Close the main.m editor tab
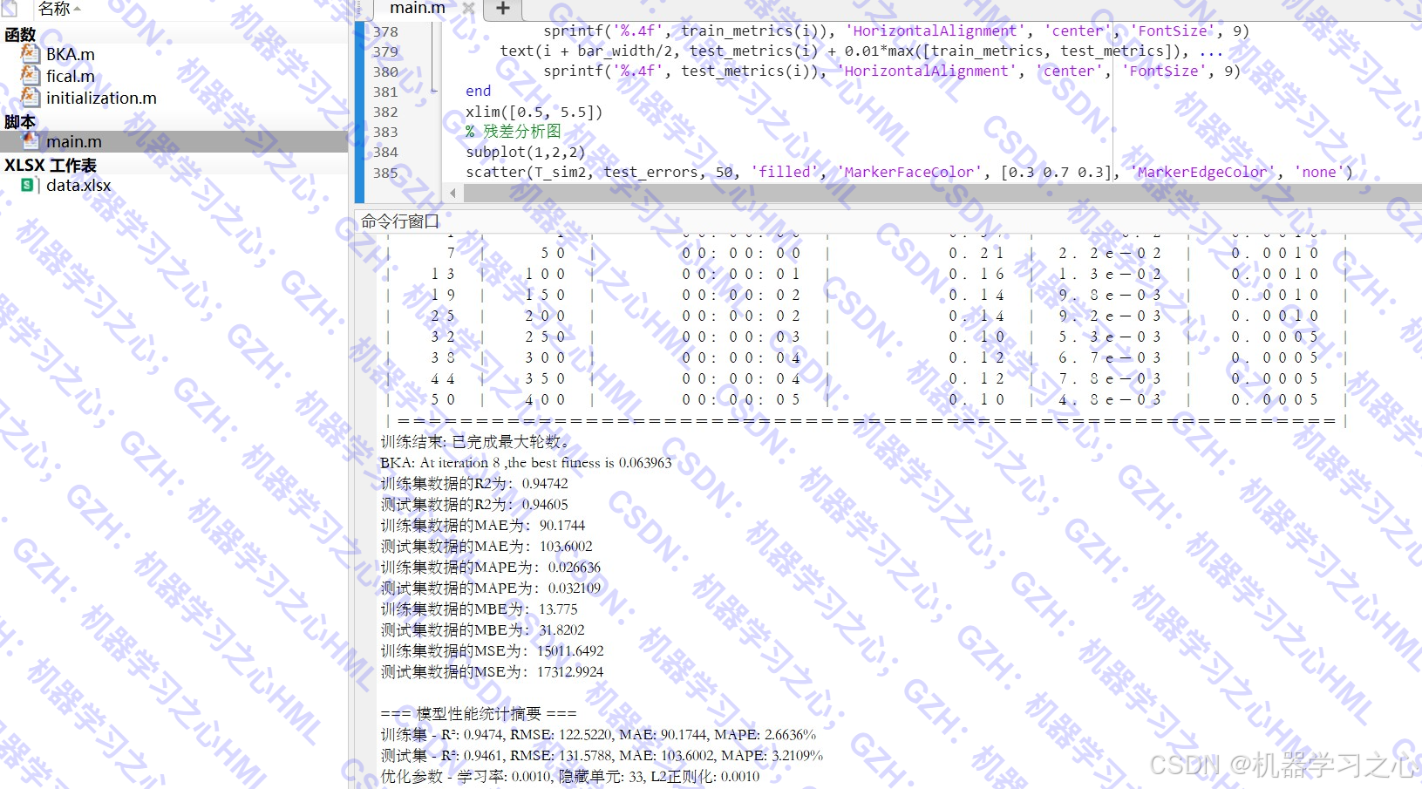 (x=468, y=8)
